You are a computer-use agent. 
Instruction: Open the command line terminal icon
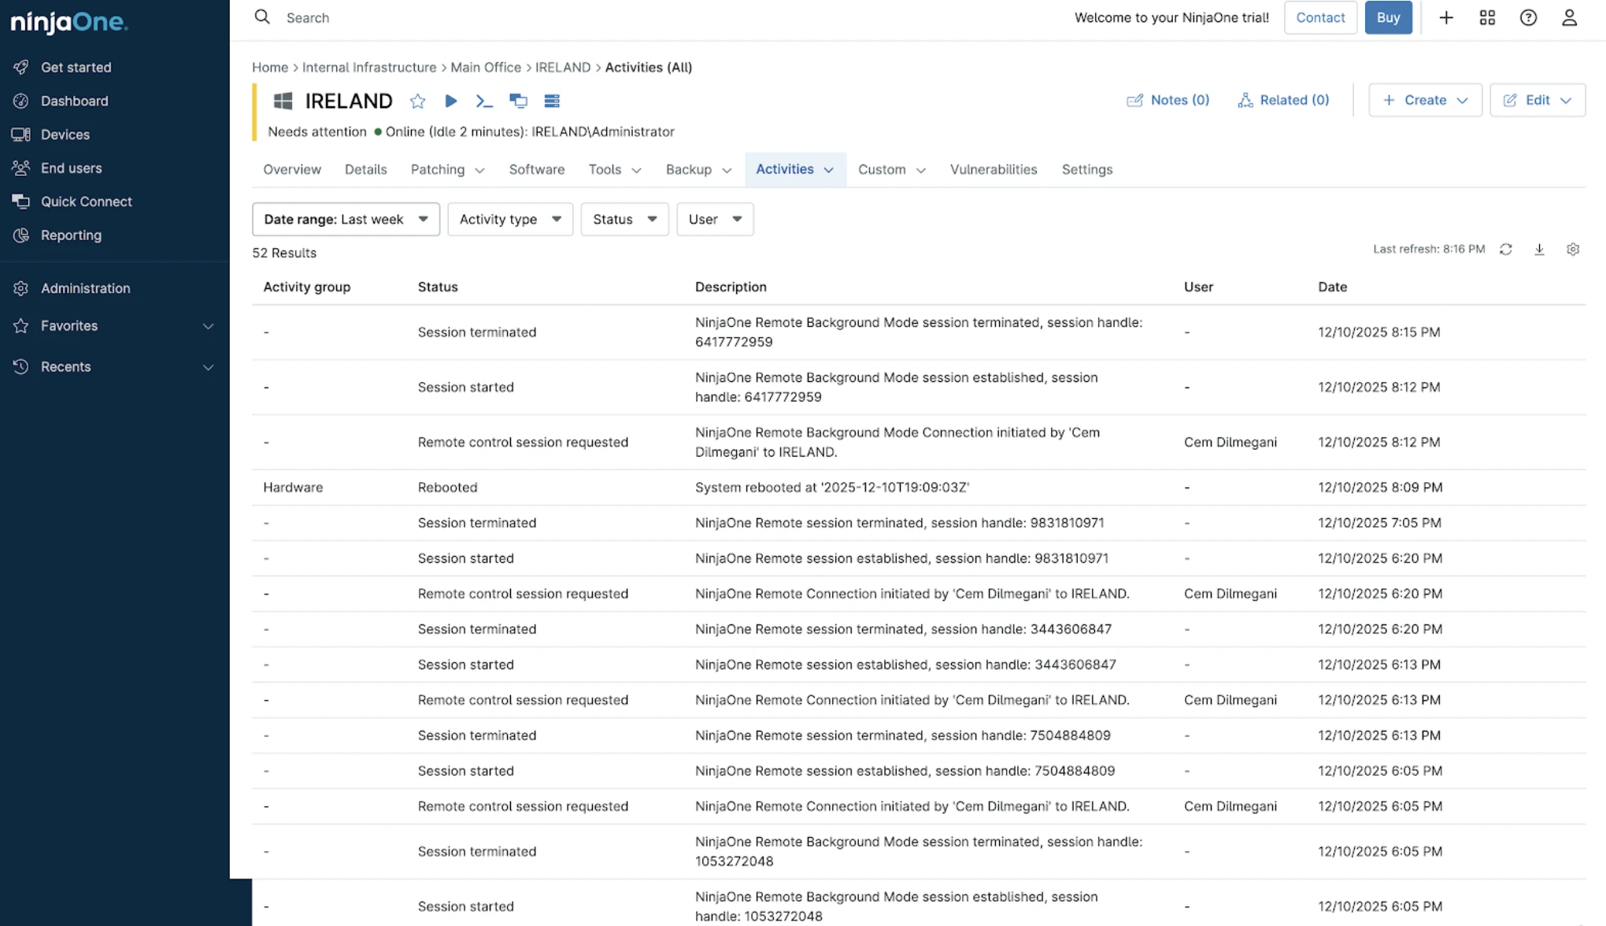pyautogui.click(x=484, y=101)
